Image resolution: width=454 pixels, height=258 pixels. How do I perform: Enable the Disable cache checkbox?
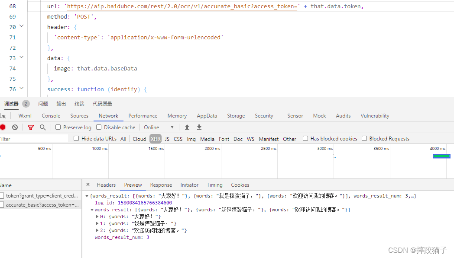point(99,127)
